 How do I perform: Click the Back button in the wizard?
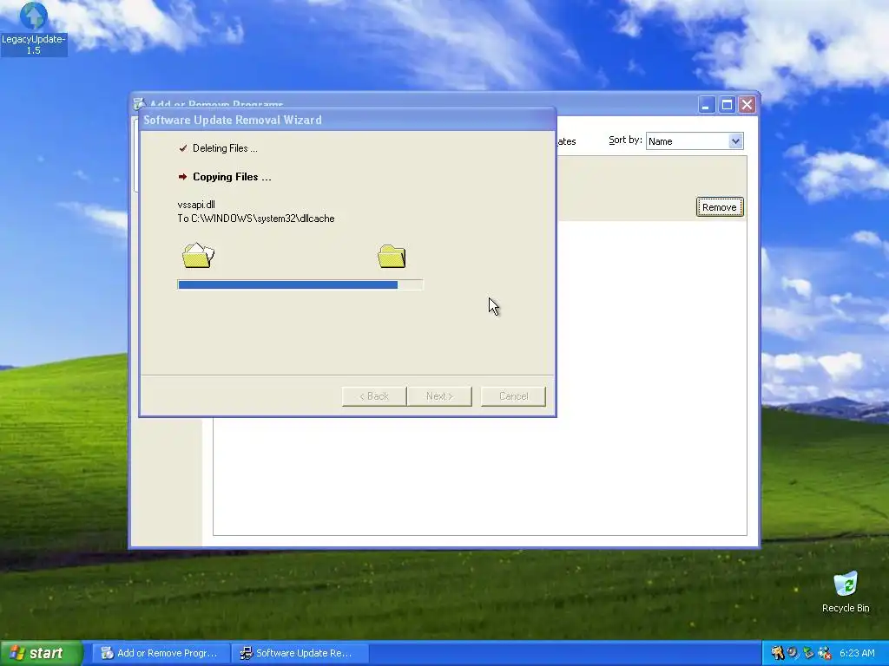(x=374, y=396)
